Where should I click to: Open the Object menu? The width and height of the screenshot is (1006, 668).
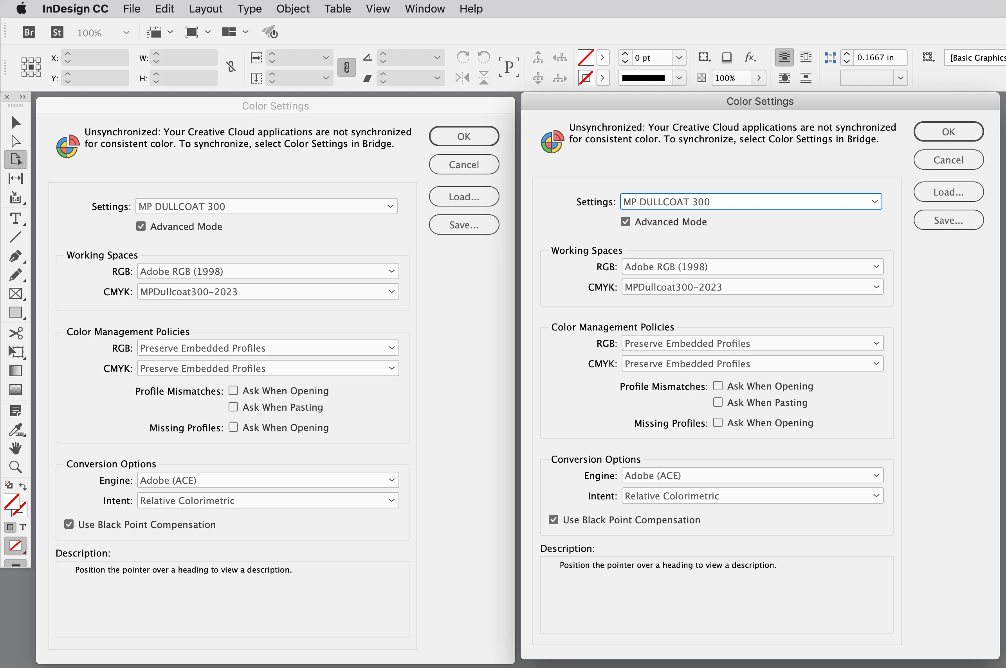click(292, 9)
